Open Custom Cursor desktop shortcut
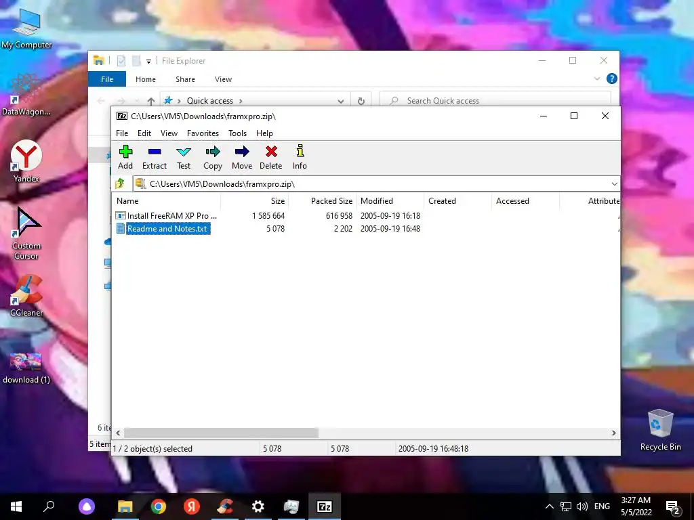The image size is (694, 520). (26, 234)
